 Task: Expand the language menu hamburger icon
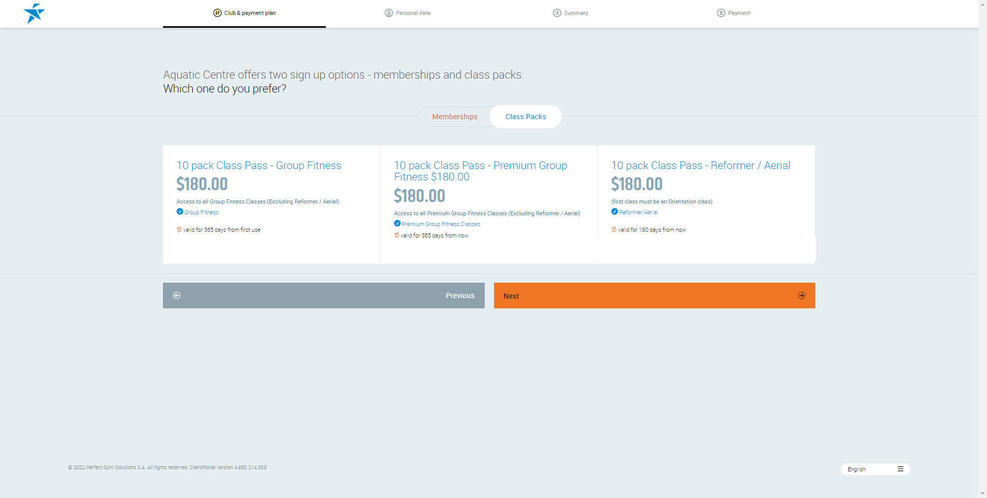coord(900,469)
